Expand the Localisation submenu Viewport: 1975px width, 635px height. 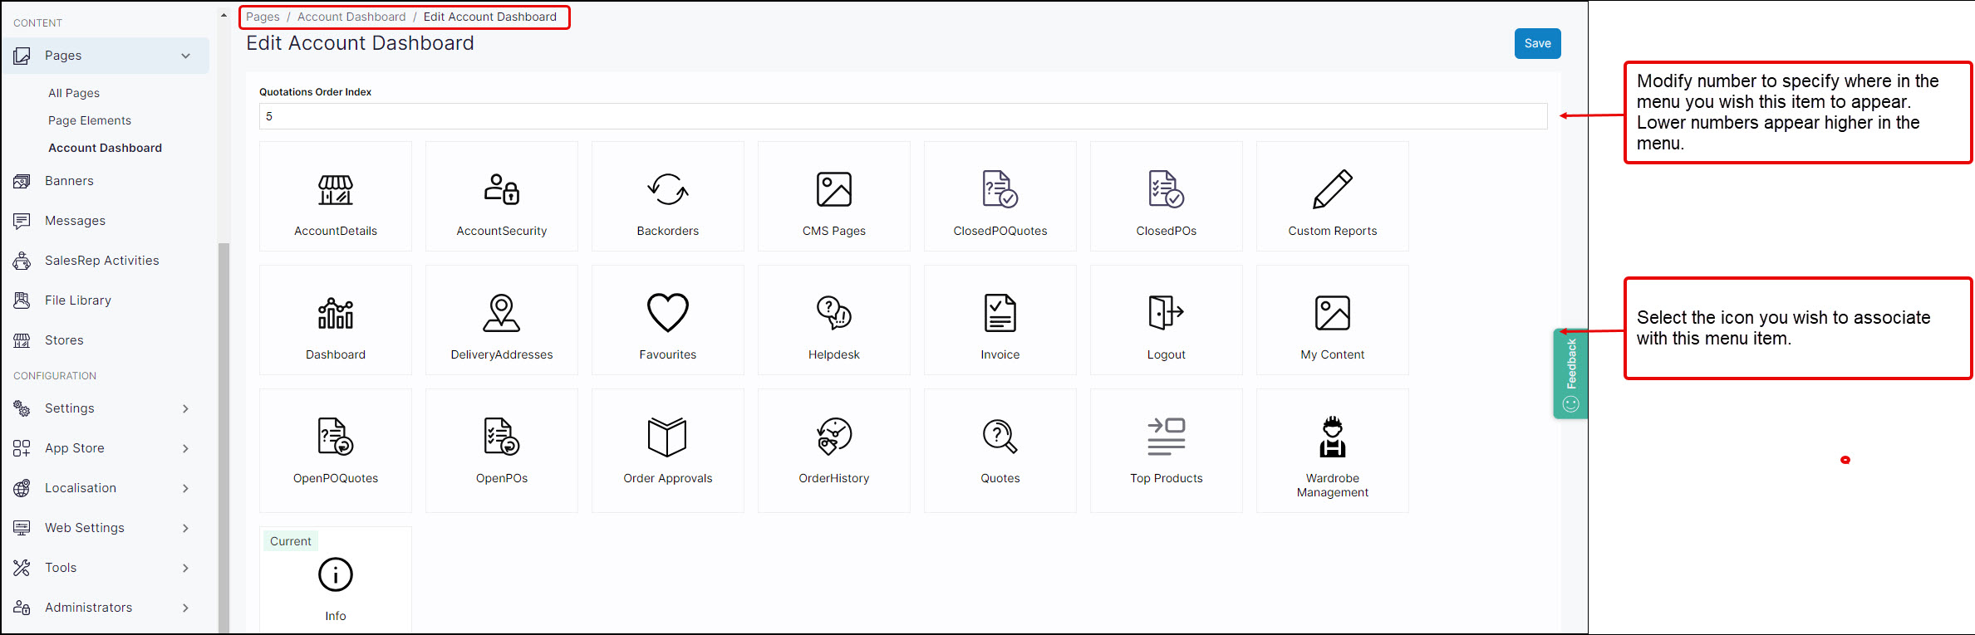(186, 488)
